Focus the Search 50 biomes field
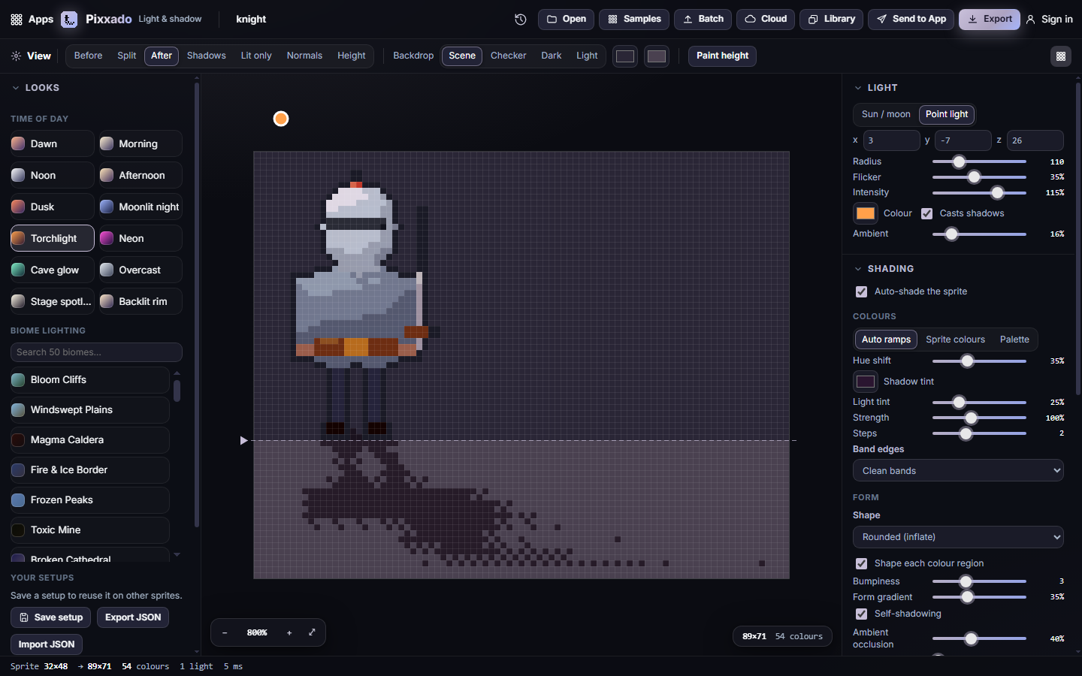 [x=96, y=352]
